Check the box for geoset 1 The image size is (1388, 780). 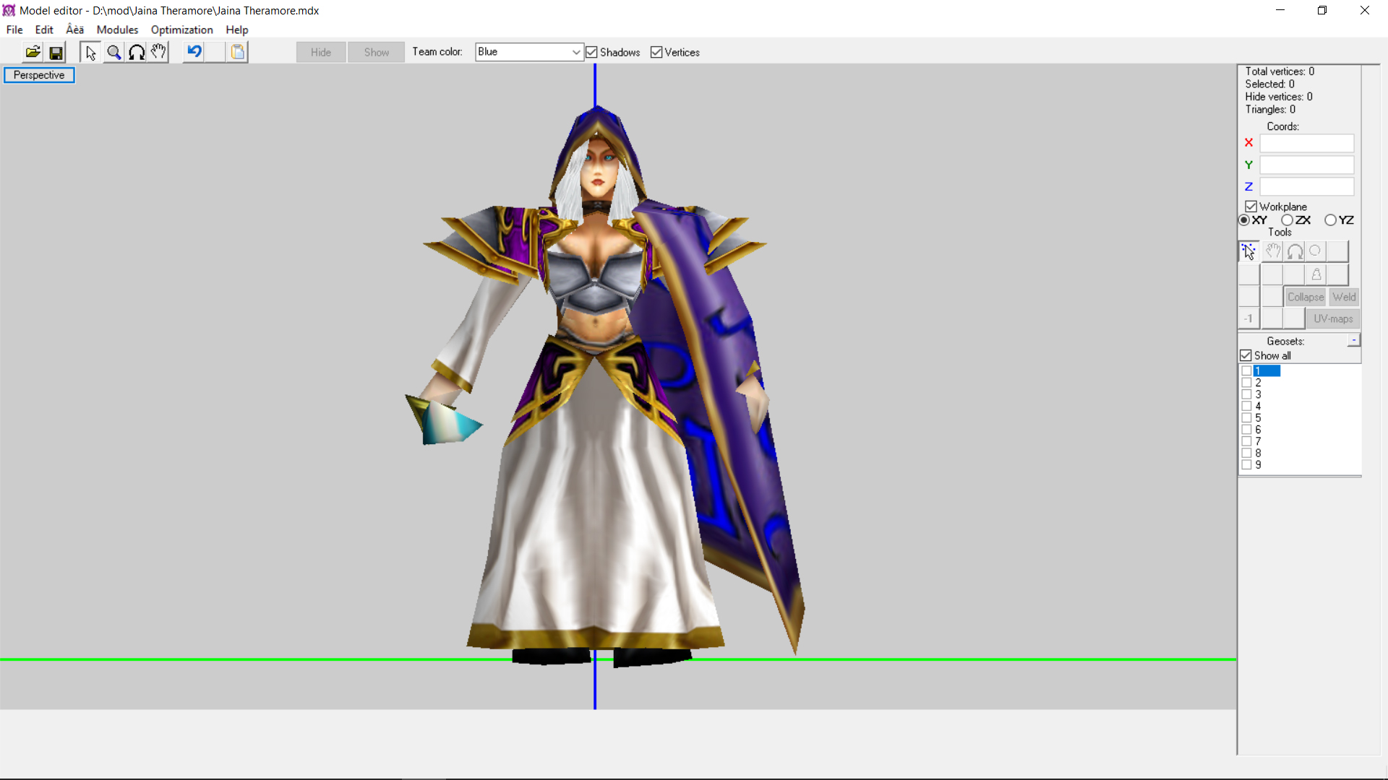tap(1246, 371)
